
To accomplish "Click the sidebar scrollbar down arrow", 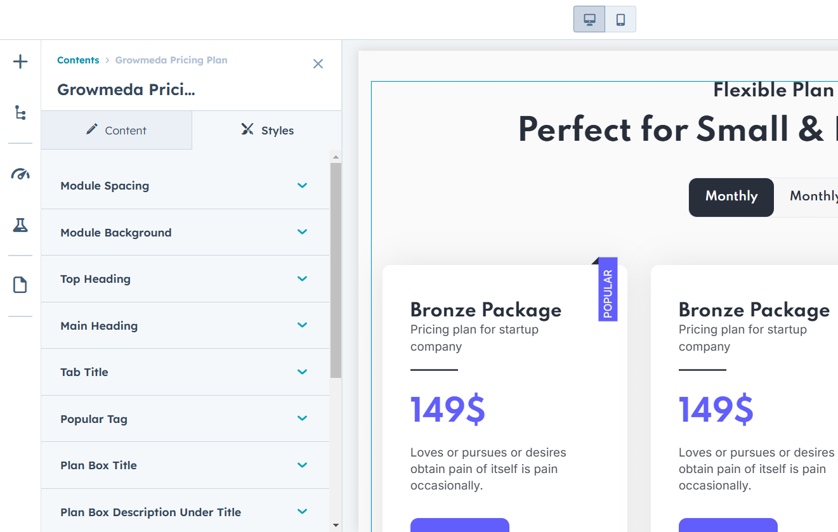I will click(336, 525).
